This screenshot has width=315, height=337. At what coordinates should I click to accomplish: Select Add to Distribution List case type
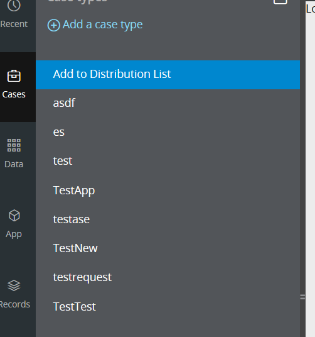[x=168, y=75]
